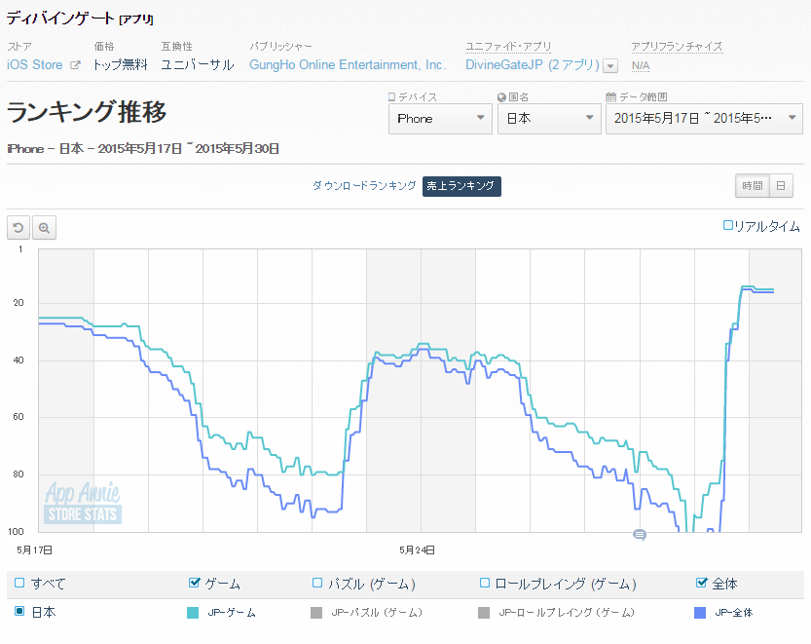
Task: Enable the リアルタイム checkbox
Action: [727, 225]
